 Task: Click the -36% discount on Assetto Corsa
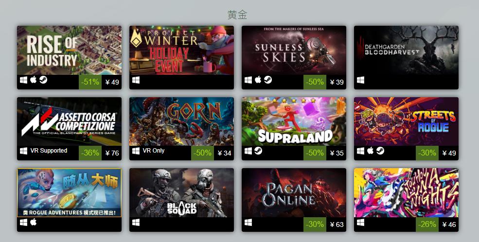click(90, 153)
